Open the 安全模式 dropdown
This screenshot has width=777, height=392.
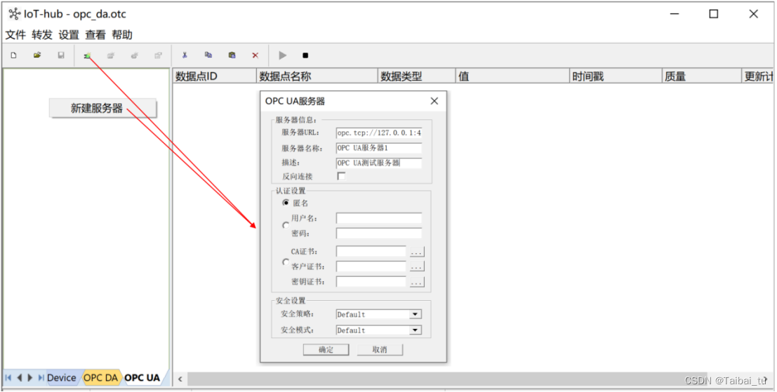tap(416, 330)
